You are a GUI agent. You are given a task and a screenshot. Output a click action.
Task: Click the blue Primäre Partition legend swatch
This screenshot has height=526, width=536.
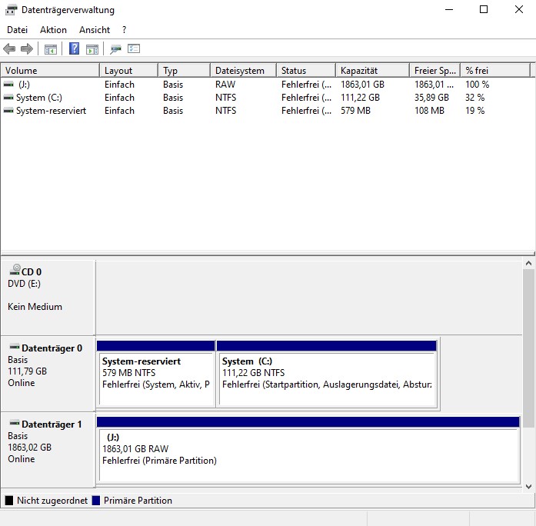click(x=96, y=501)
